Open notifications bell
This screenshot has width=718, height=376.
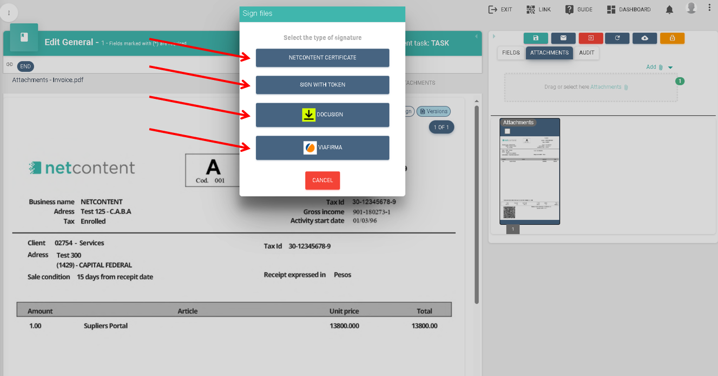[x=670, y=10]
